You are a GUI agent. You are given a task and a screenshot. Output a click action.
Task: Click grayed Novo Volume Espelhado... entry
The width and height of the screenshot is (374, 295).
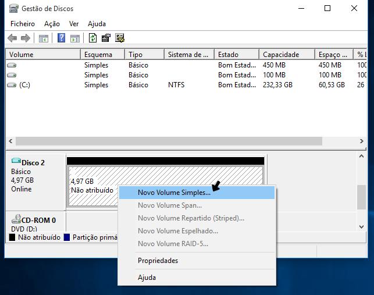tap(197, 231)
